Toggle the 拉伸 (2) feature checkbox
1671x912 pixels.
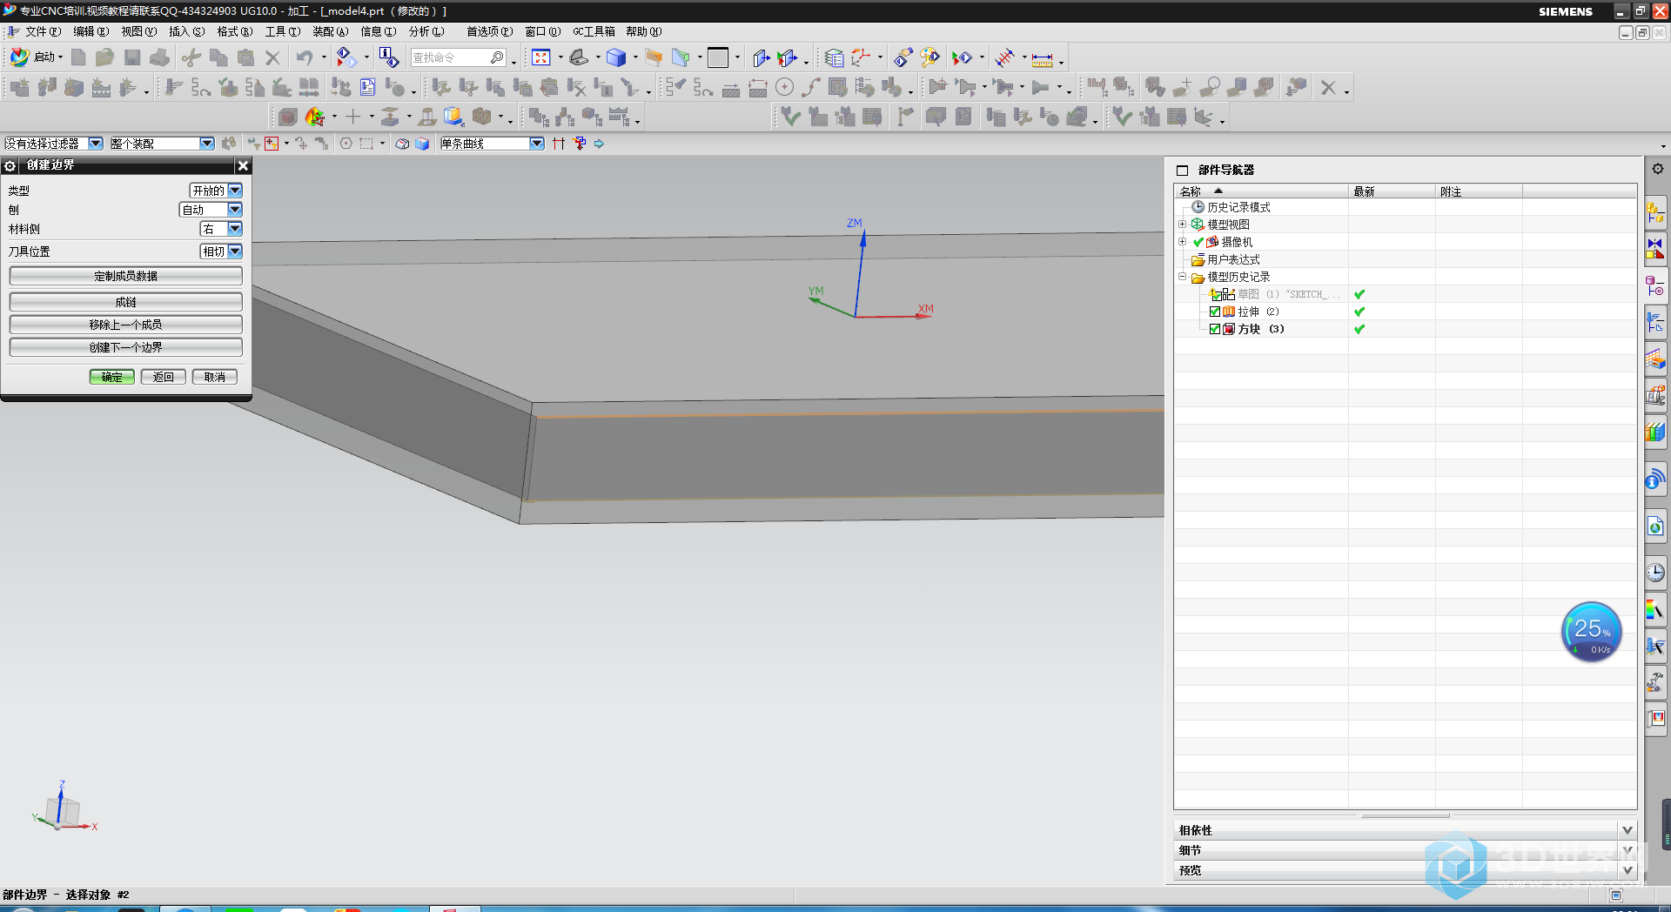pos(1215,312)
